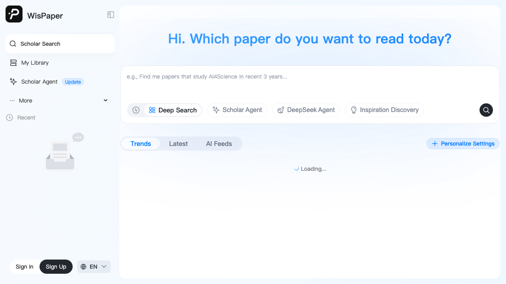
Task: Switch to the Trends tab
Action: [141, 144]
